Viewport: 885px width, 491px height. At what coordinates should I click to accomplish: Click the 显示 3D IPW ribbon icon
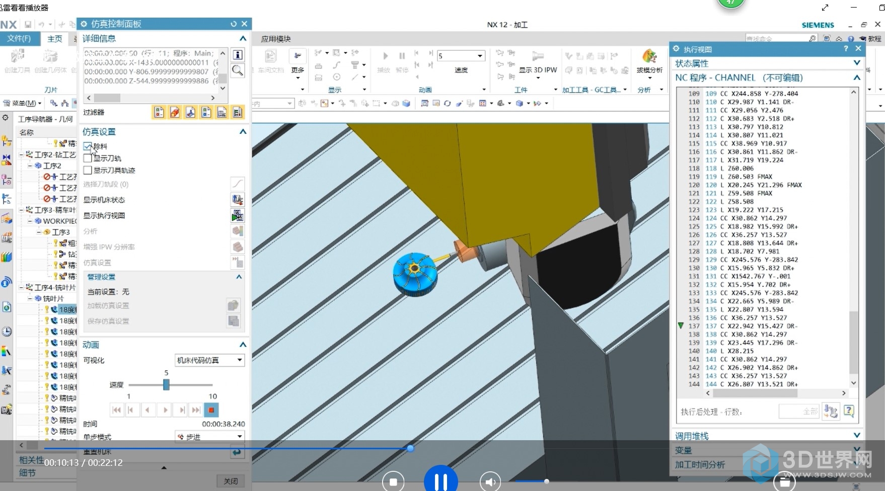(538, 56)
